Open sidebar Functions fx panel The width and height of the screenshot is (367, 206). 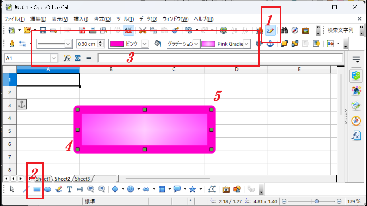coord(356,136)
